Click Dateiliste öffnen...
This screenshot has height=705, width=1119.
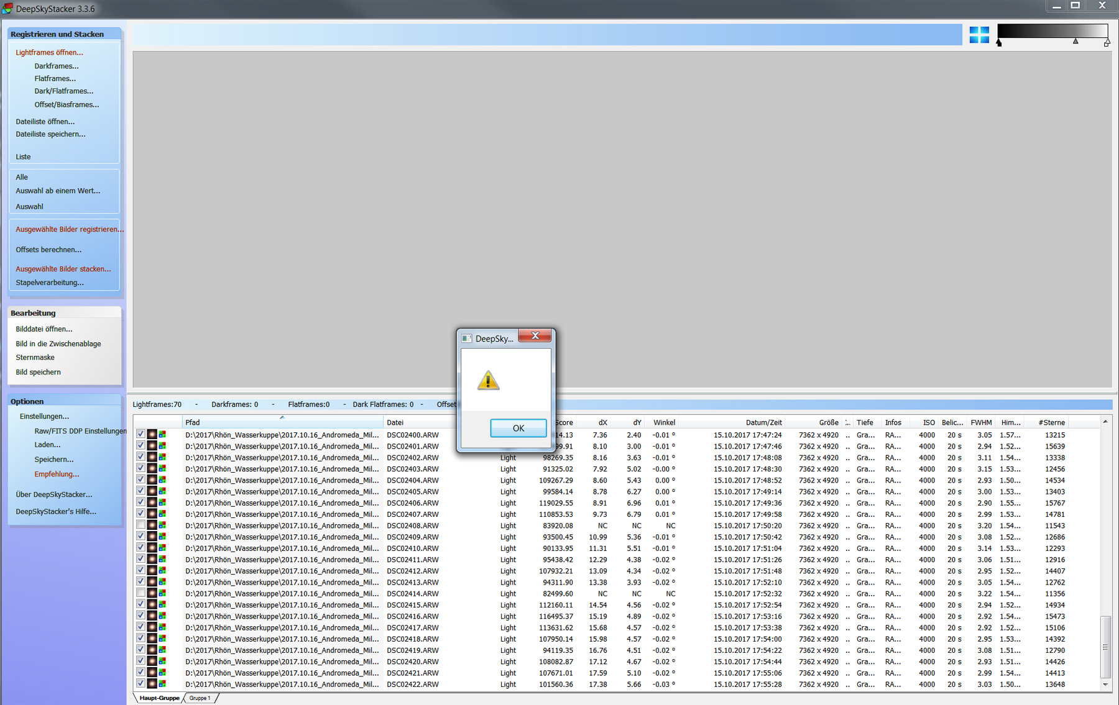coord(45,121)
